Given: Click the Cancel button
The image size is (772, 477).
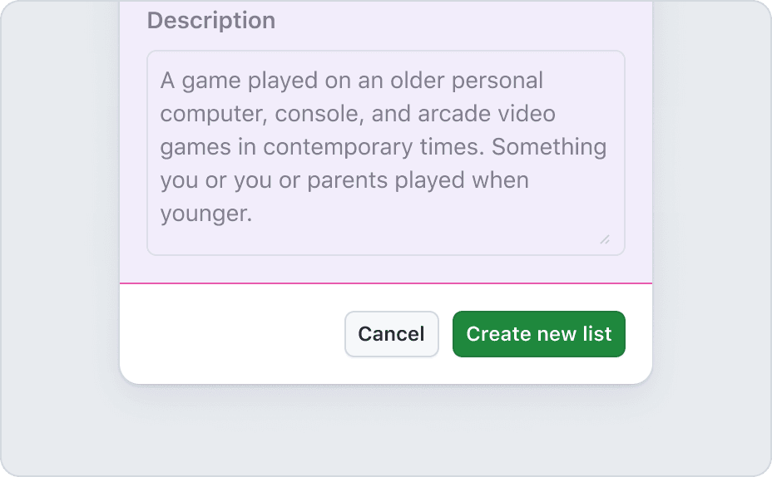Looking at the screenshot, I should click(391, 334).
